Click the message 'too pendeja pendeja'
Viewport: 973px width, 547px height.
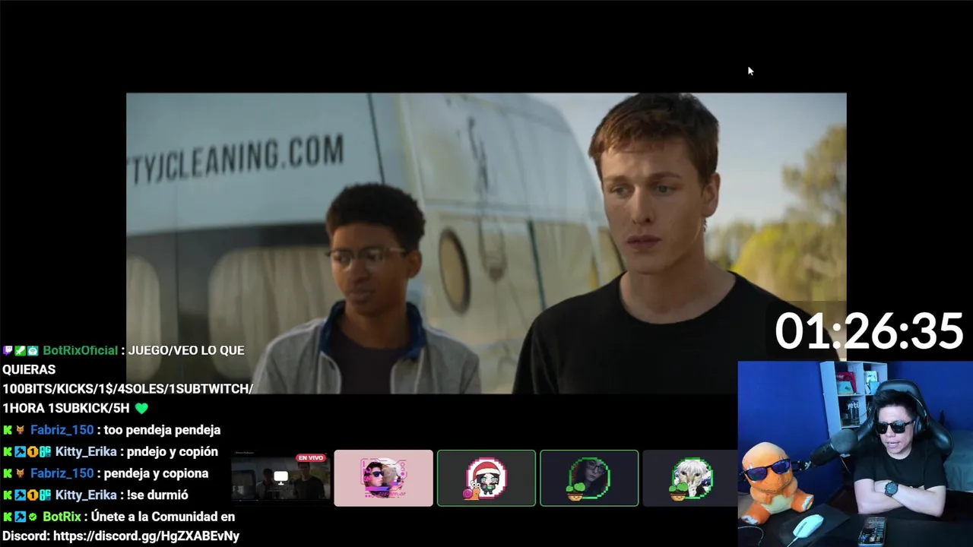coord(162,430)
